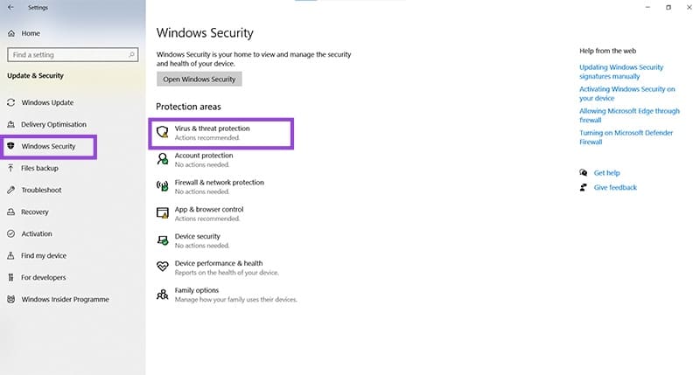Click the Windows Insider Programme icon
The image size is (700, 375).
click(11, 299)
